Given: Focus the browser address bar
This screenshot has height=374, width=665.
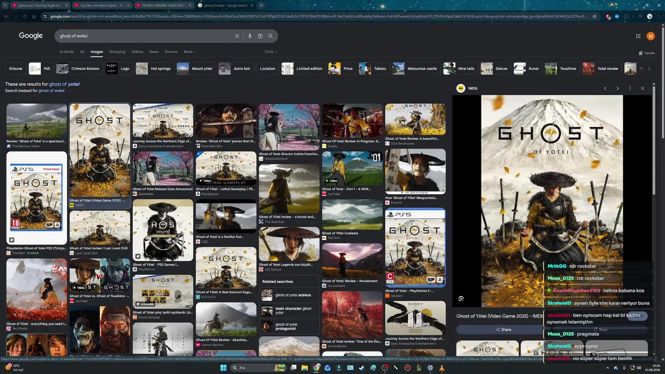Looking at the screenshot, I should pyautogui.click(x=318, y=16).
